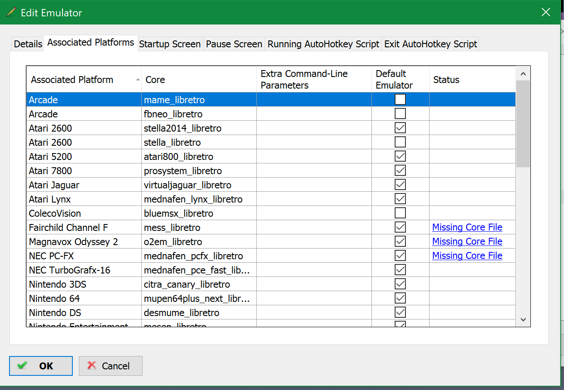The width and height of the screenshot is (564, 390).
Task: Select the stella2014_libretro core cell
Action: [199, 128]
